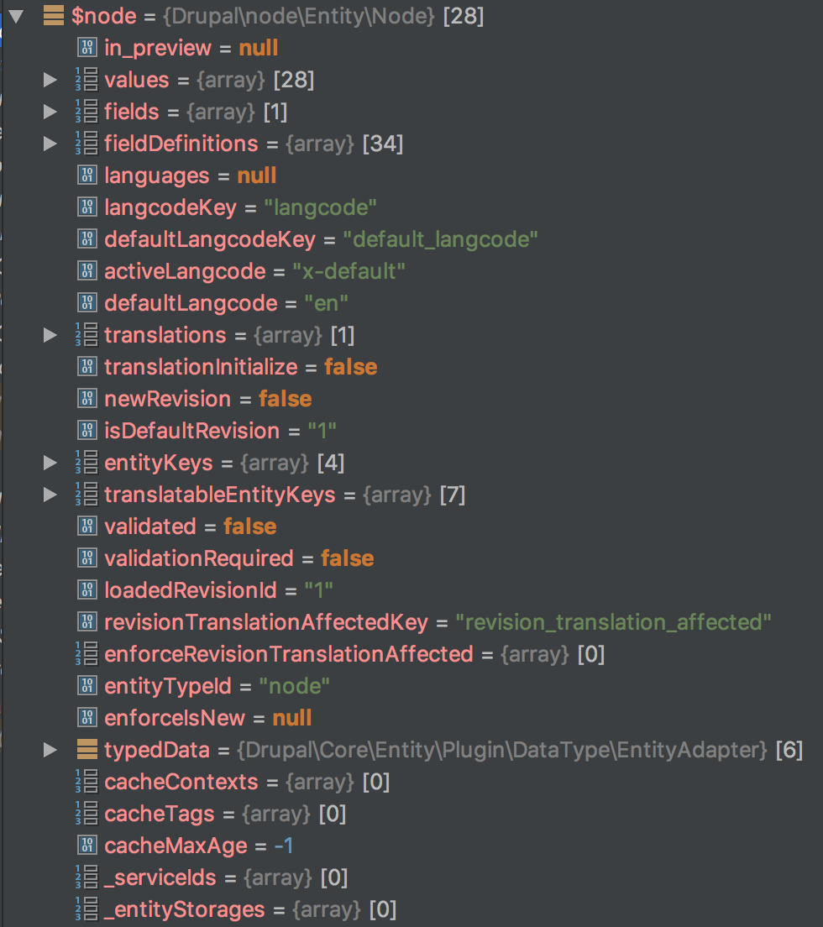823x927 pixels.
Task: Click the enforceRevisionTranslationAffected array icon
Action: click(86, 654)
